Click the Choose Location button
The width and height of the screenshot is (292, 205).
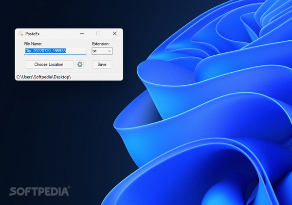coord(49,64)
